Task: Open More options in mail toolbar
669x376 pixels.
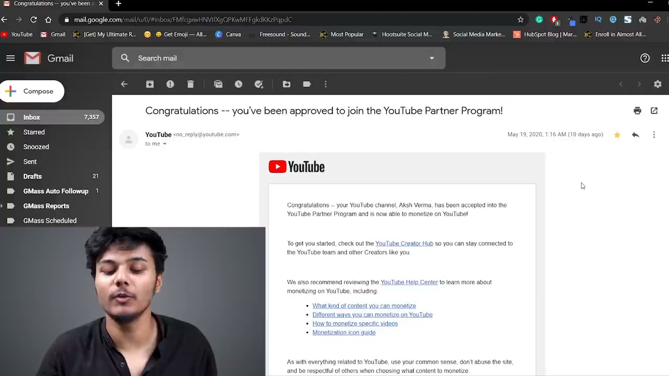Action: click(326, 84)
